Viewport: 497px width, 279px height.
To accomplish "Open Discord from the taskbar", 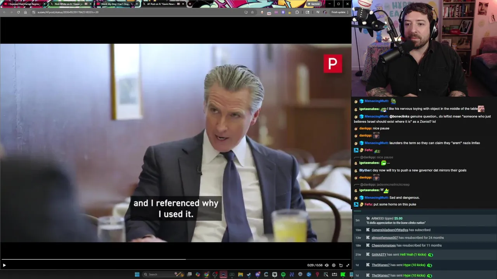I will (257, 274).
